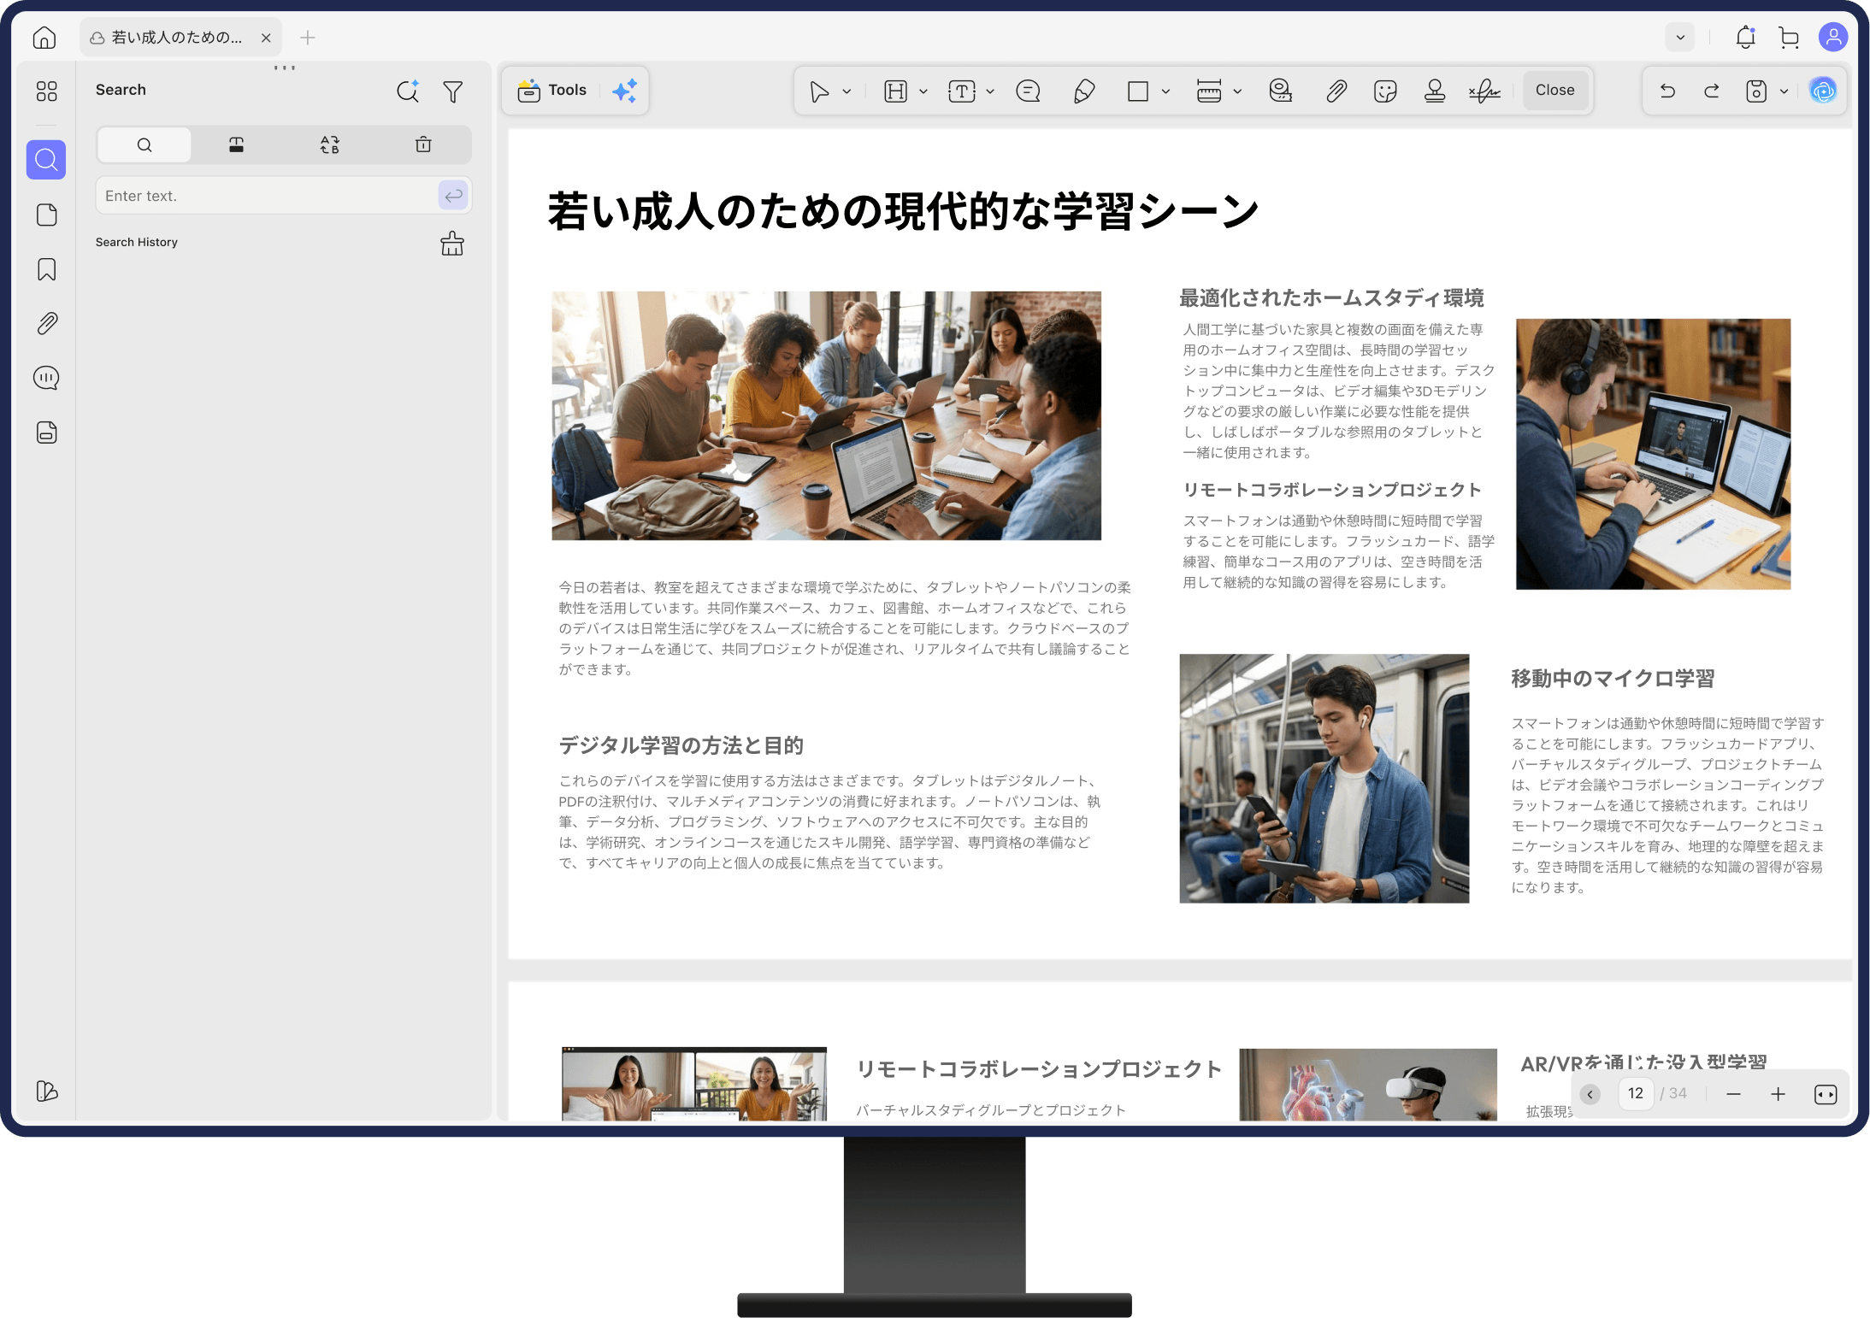The height and width of the screenshot is (1318, 1870).
Task: Clear search history with broom icon
Action: tap(451, 244)
